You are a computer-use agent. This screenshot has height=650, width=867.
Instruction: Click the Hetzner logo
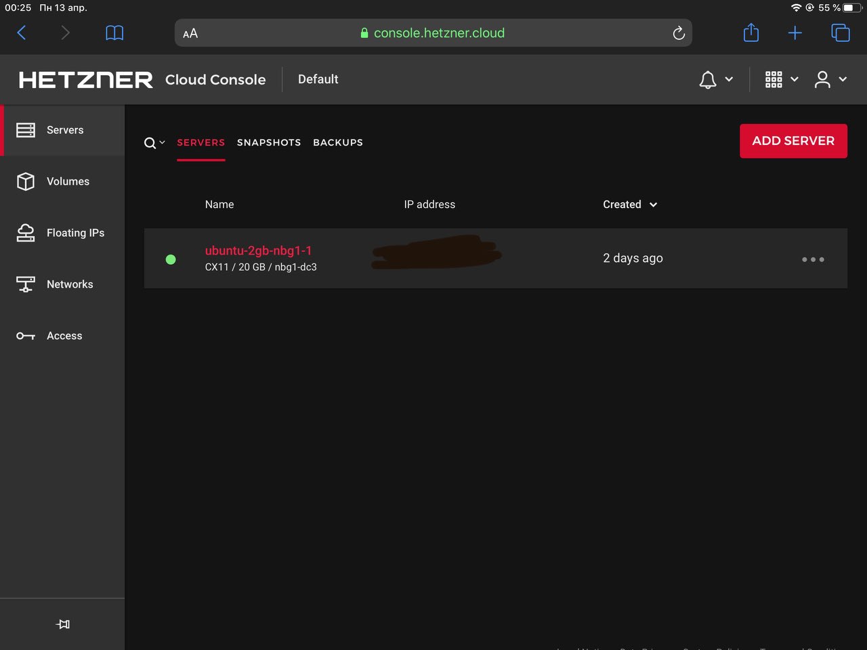pyautogui.click(x=85, y=80)
